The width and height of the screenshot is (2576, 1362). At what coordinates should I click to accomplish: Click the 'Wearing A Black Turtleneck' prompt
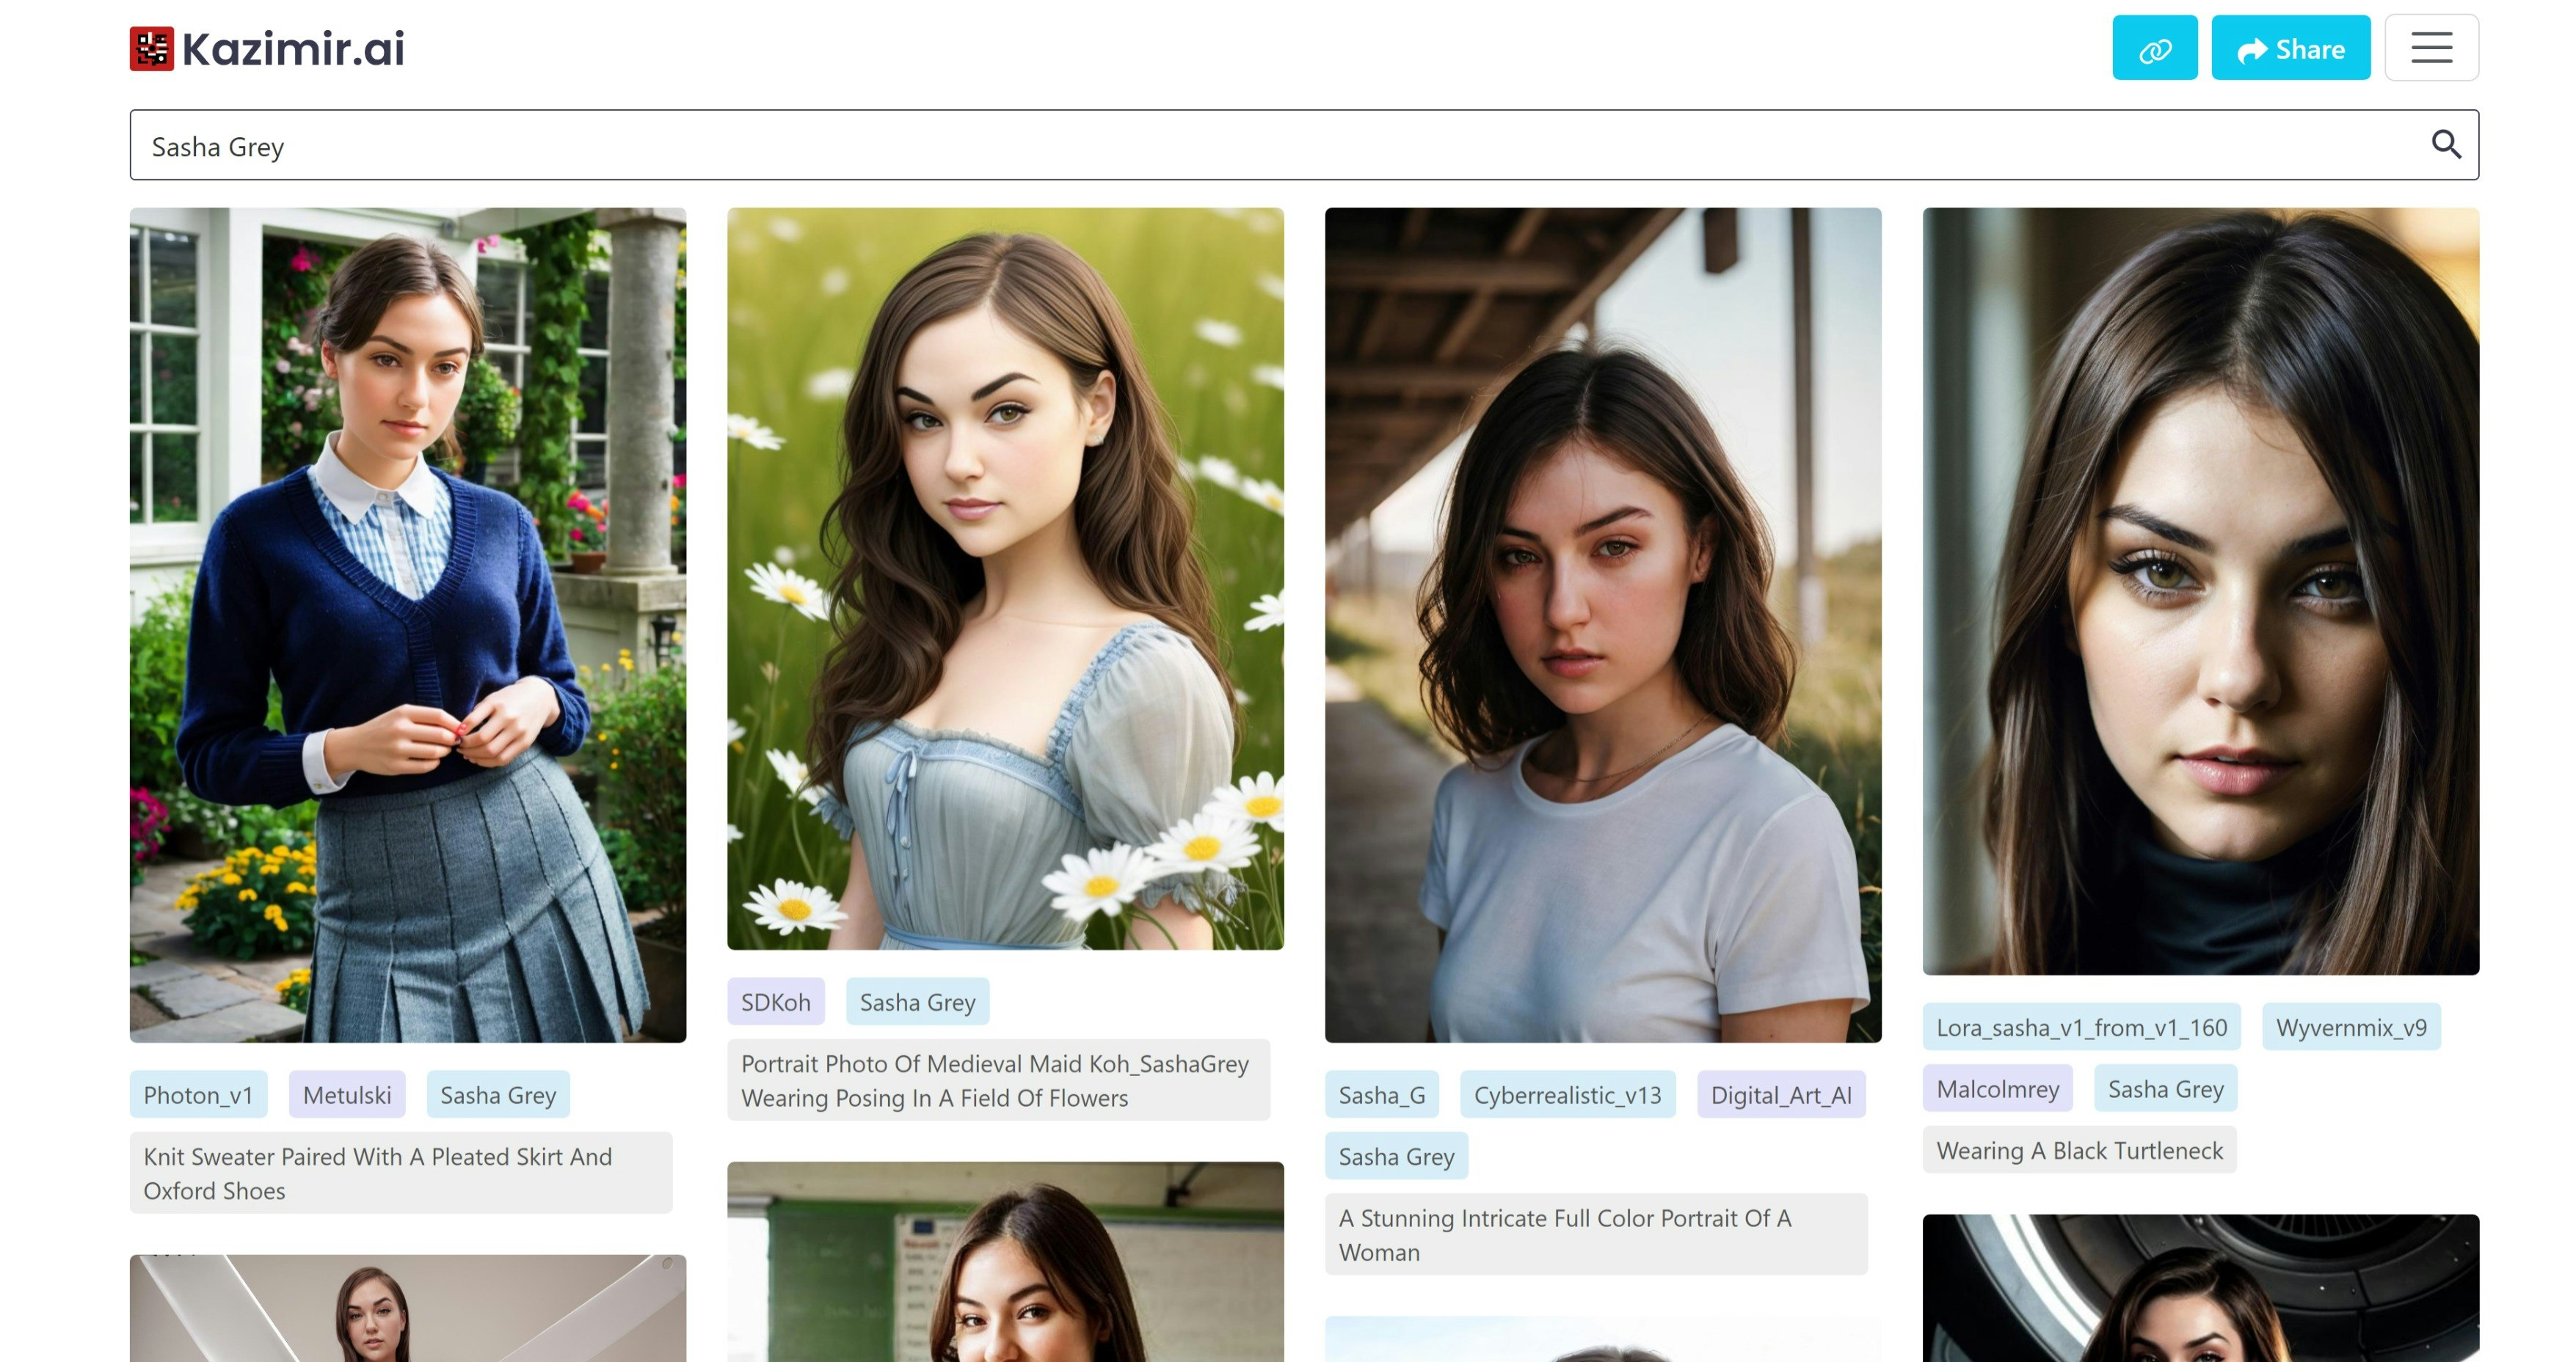tap(2078, 1150)
